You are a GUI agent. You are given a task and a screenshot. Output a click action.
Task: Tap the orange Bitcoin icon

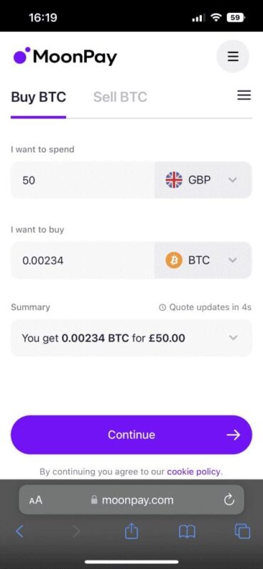174,260
